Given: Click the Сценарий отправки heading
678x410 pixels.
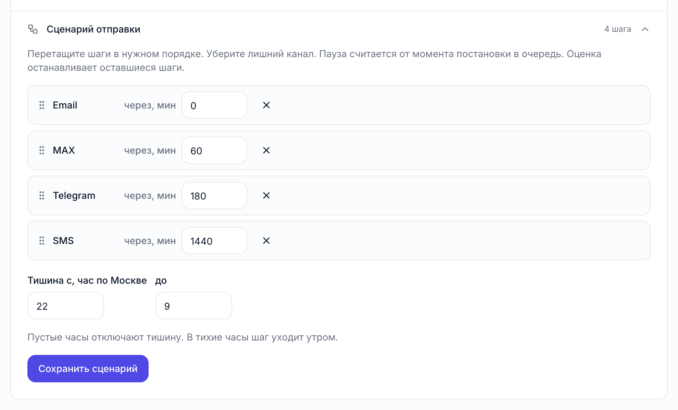Looking at the screenshot, I should point(93,29).
